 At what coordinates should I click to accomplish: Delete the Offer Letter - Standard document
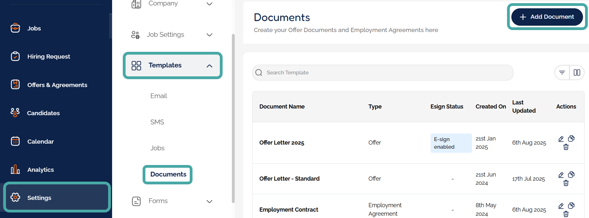[x=566, y=183]
